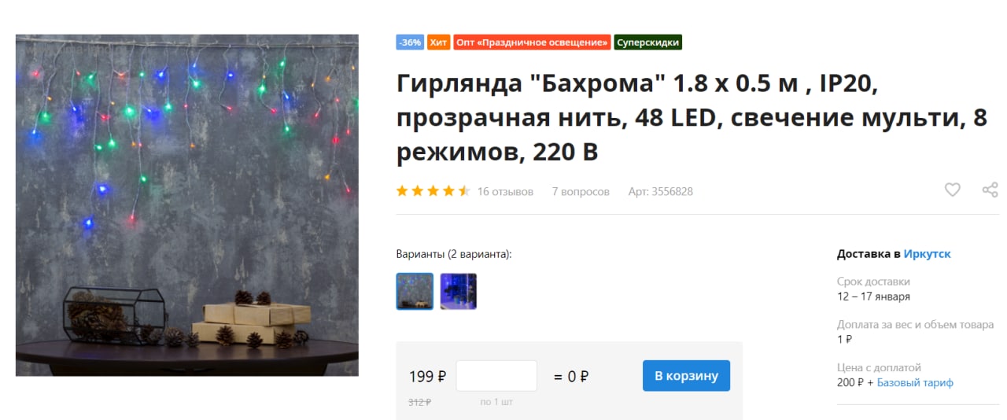Click the blue -36% discount badge

[x=410, y=42]
